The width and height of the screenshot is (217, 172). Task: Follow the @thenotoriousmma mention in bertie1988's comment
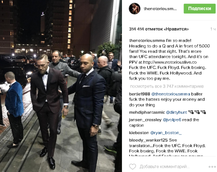coord(171,94)
